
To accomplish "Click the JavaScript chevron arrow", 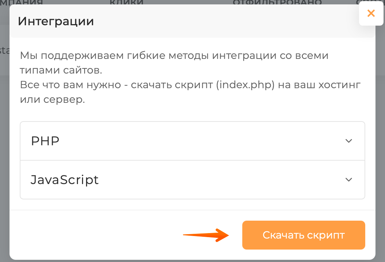I will tap(349, 180).
